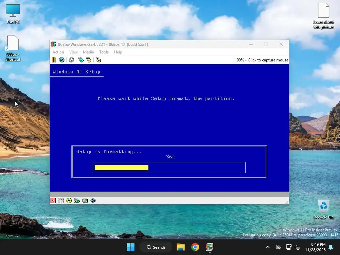Click the 86Box taskbar icon
340x255 pixels.
point(210,247)
